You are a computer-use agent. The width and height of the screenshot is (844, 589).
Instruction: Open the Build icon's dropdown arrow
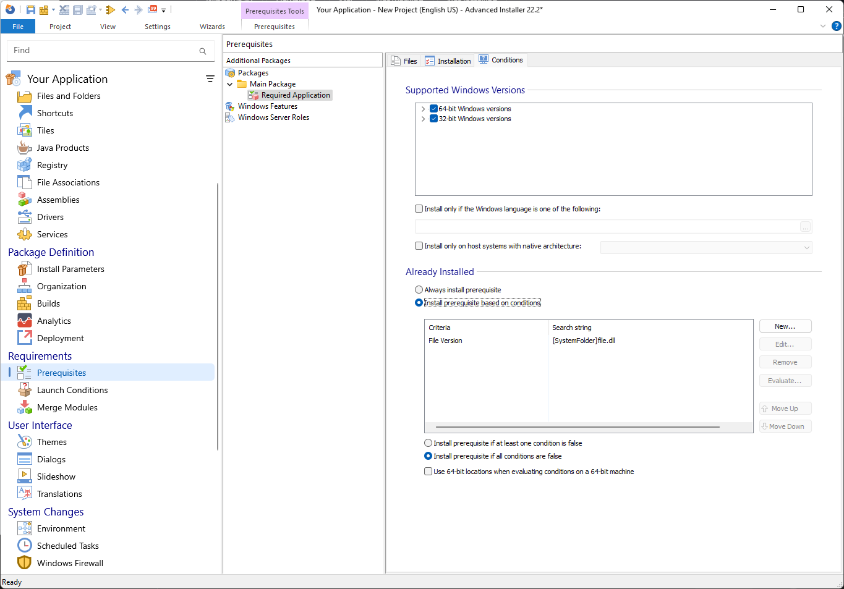[53, 10]
